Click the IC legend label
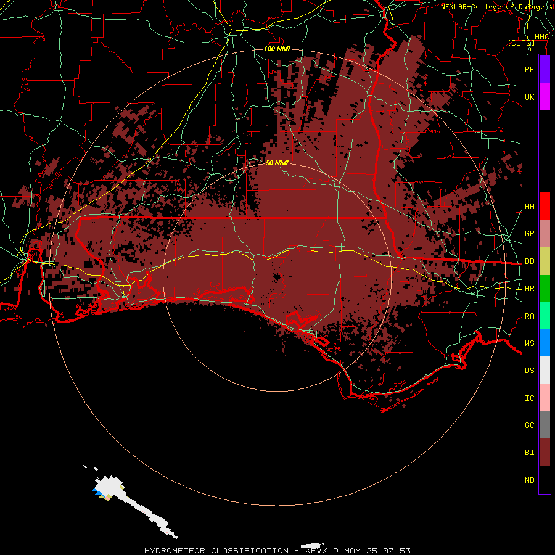The height and width of the screenshot is (555, 555). click(x=530, y=398)
